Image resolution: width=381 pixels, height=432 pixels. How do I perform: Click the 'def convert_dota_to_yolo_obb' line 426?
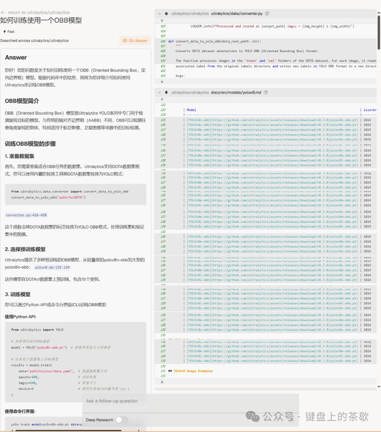click(214, 41)
